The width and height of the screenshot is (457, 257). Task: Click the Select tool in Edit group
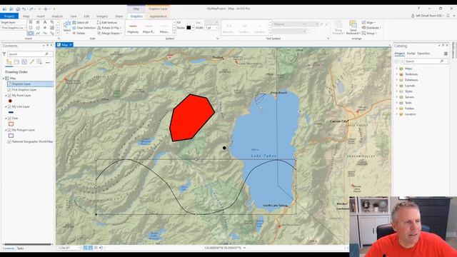click(67, 27)
